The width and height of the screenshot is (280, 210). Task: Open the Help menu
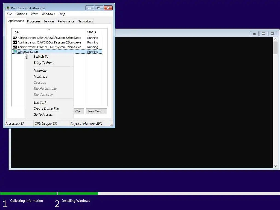pos(62,14)
